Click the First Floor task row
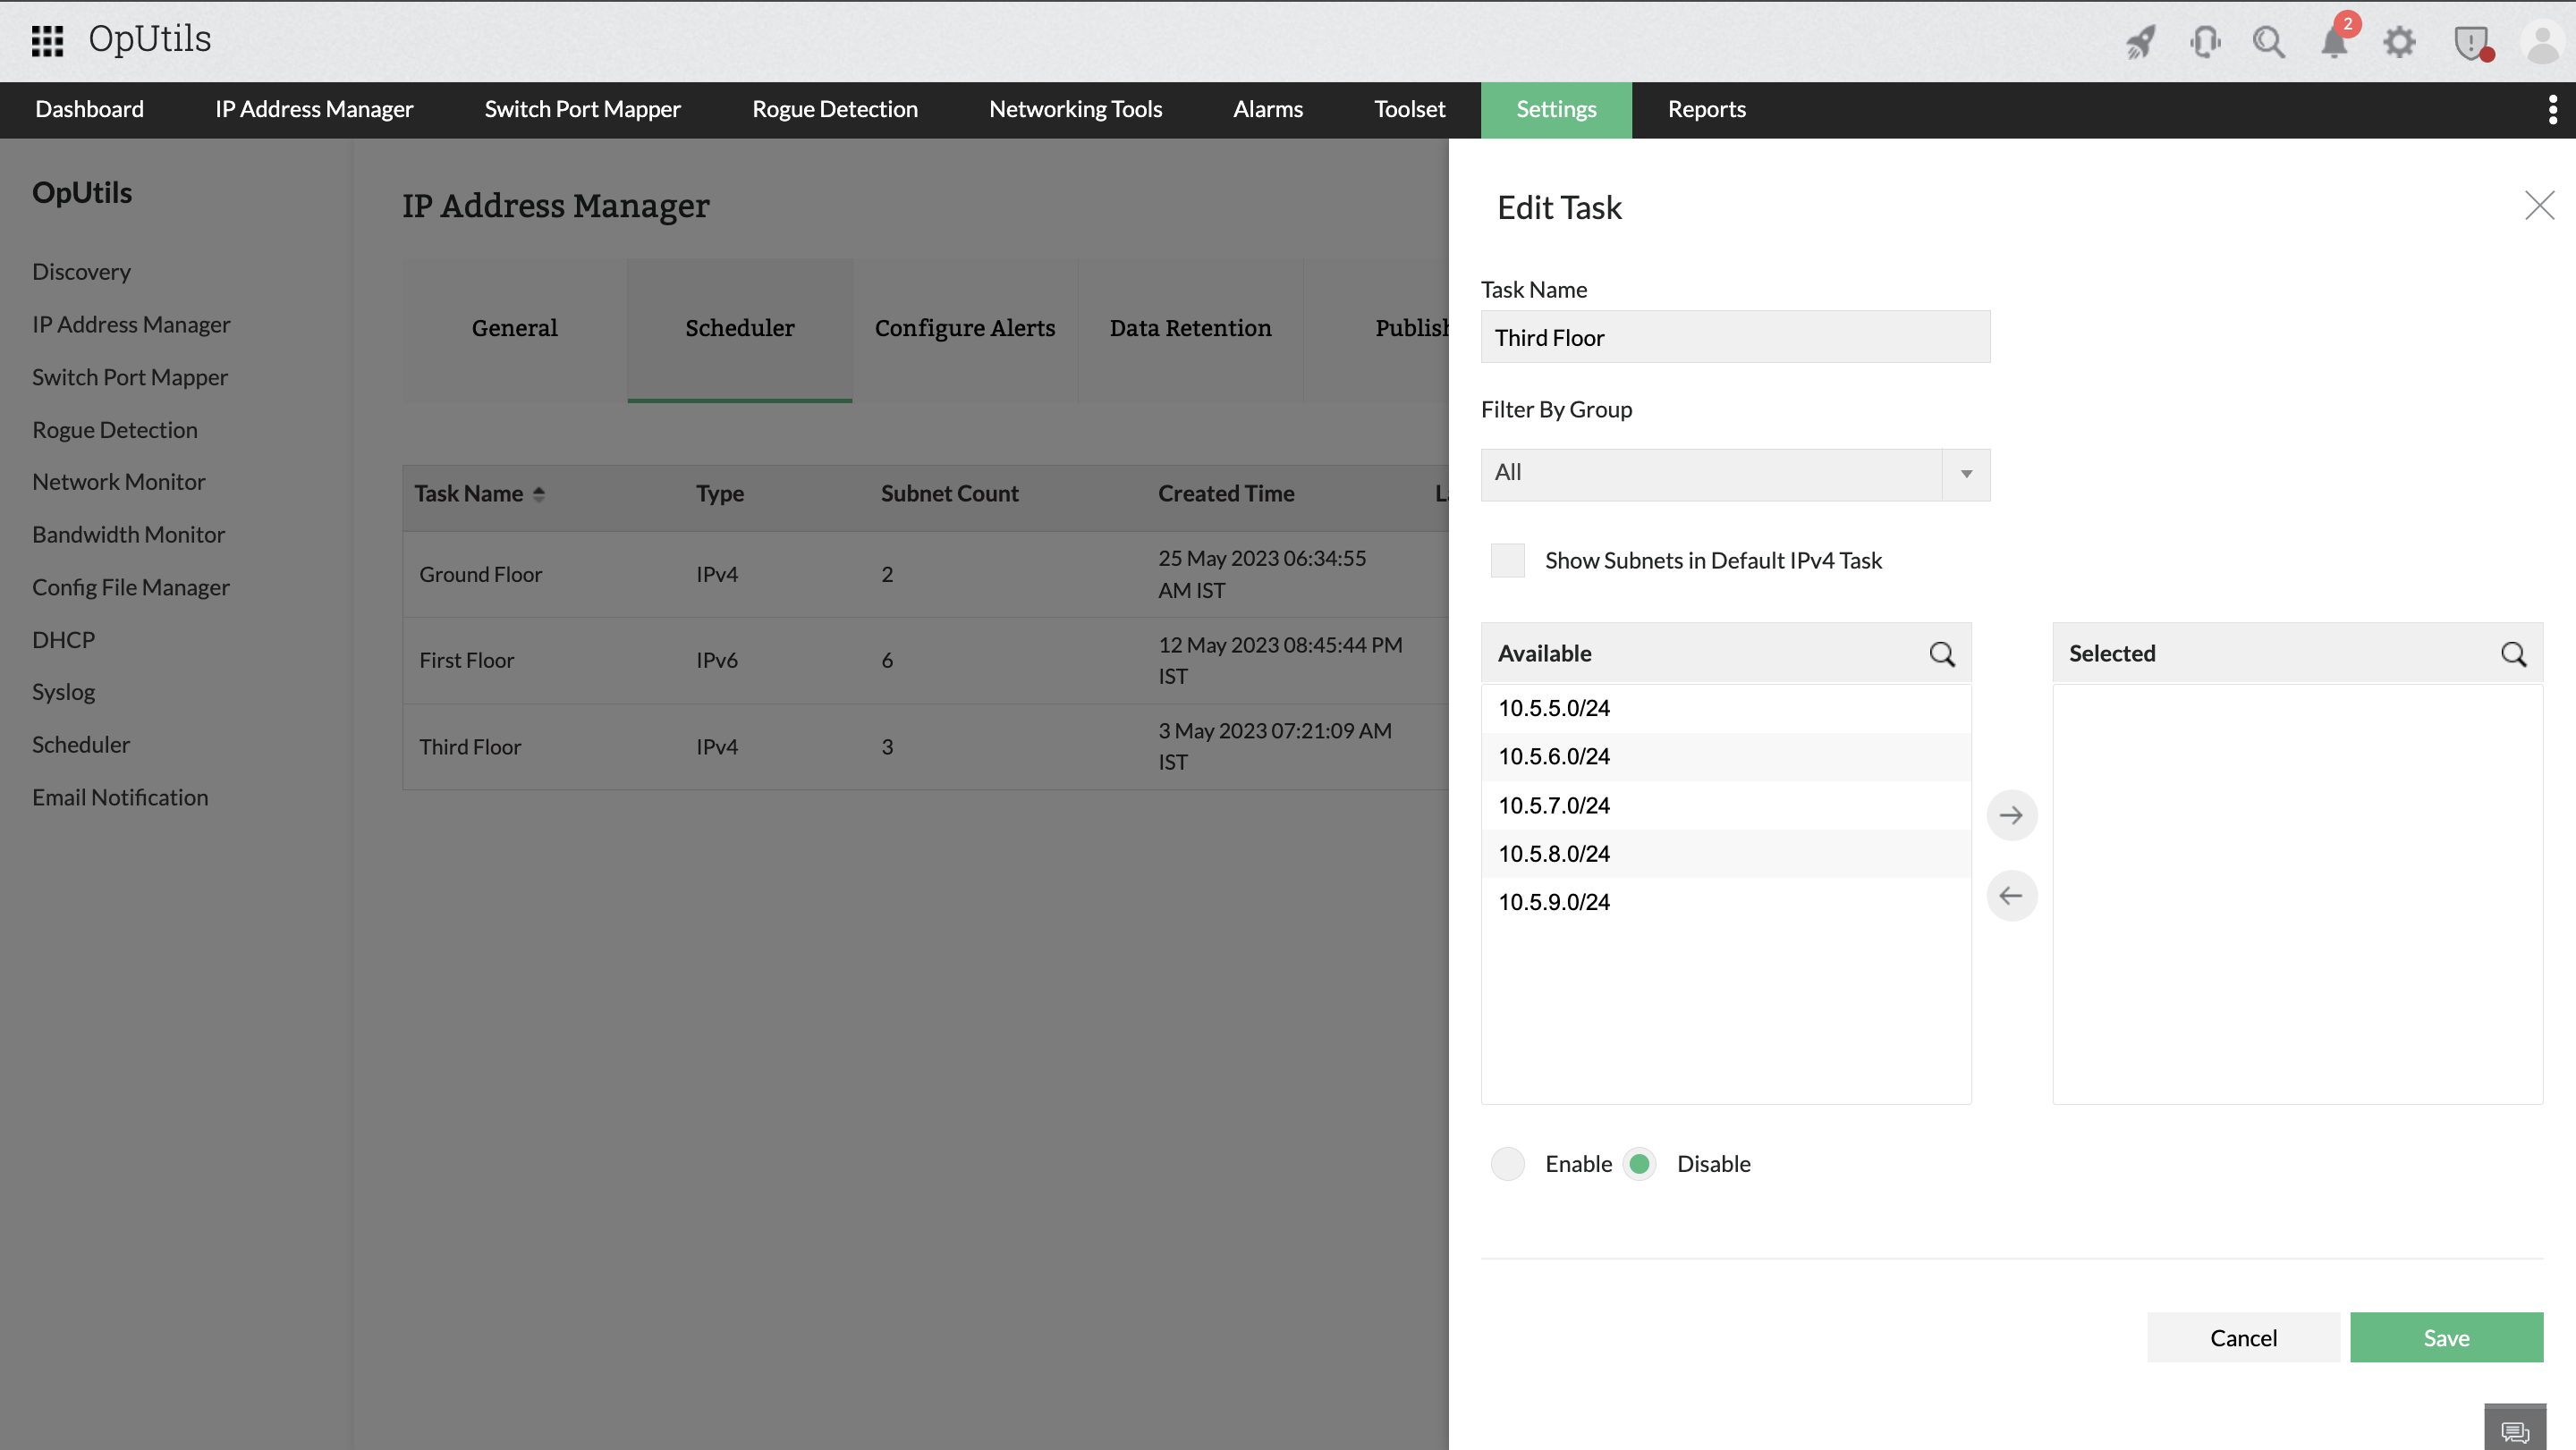The width and height of the screenshot is (2576, 1450). pos(925,661)
